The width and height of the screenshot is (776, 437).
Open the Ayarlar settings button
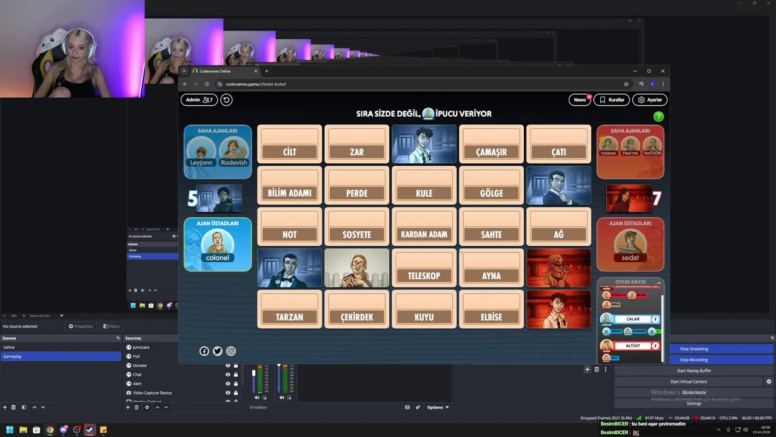point(649,100)
